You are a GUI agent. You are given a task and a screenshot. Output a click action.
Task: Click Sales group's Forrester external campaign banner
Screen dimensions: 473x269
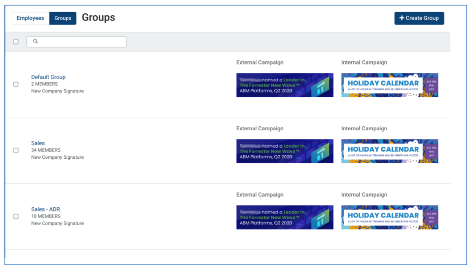click(x=285, y=151)
